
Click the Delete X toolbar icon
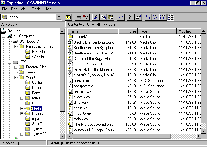131,17
